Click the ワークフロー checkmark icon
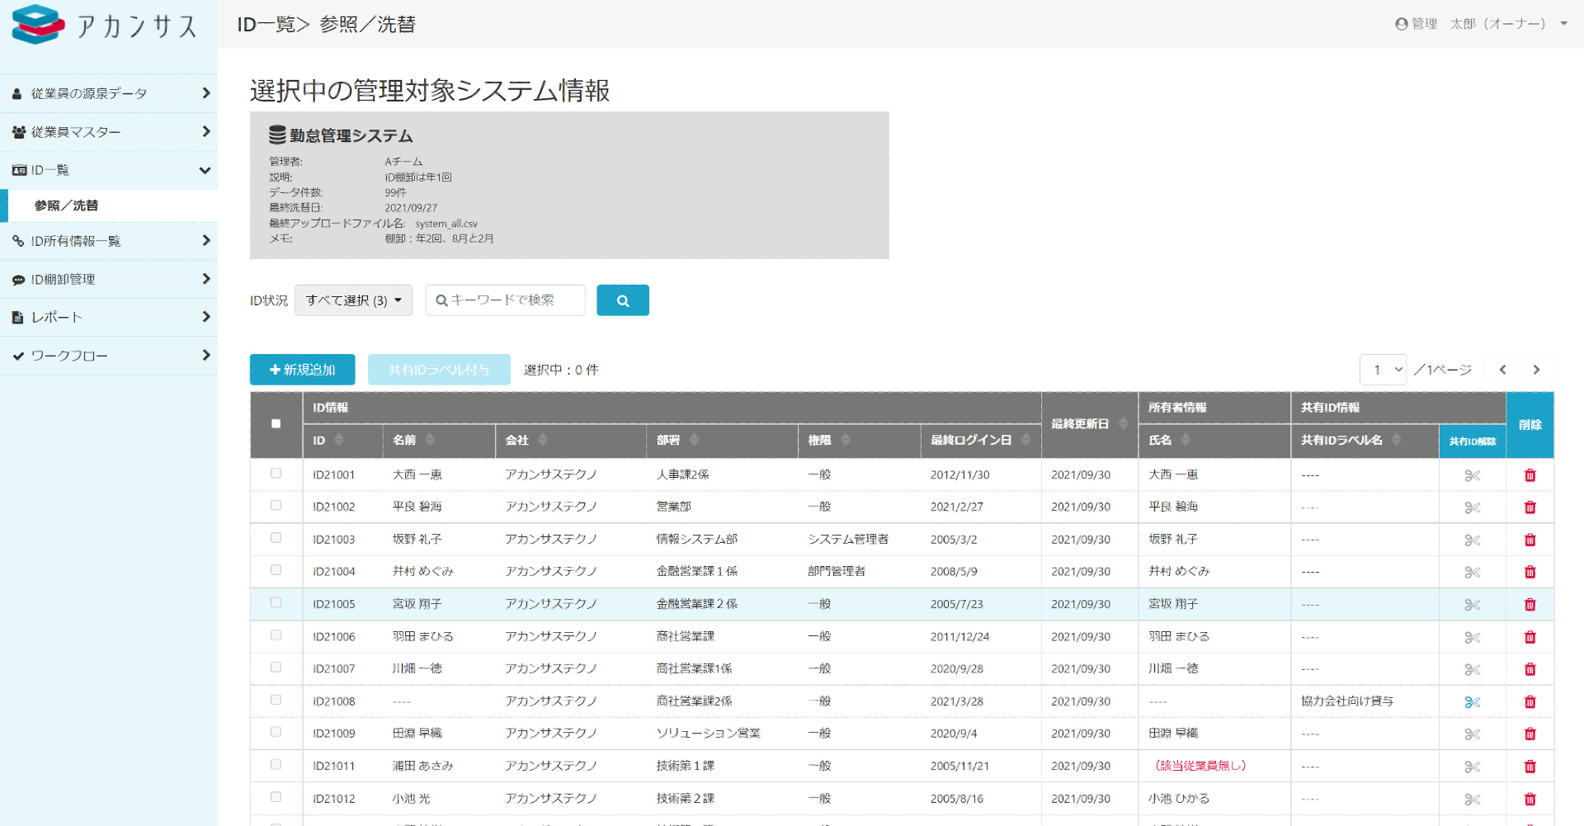This screenshot has height=826, width=1584. [18, 355]
